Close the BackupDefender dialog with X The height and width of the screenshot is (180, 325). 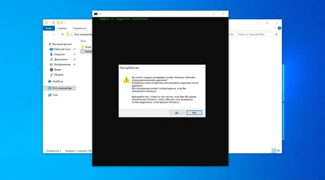pyautogui.click(x=202, y=68)
